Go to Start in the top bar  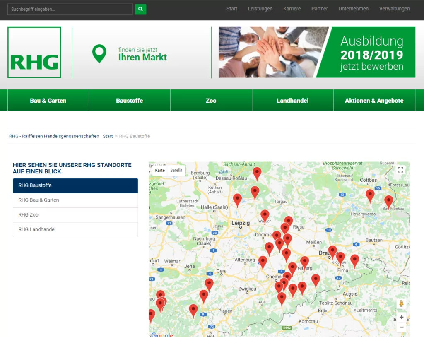[x=232, y=9]
